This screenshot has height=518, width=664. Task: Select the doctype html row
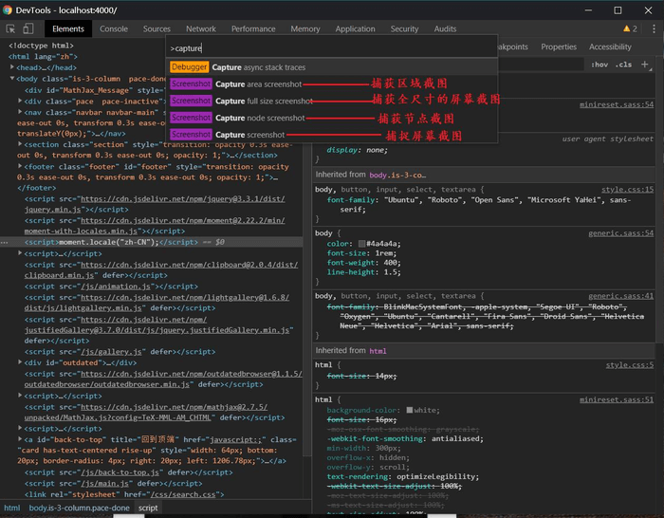pyautogui.click(x=41, y=46)
